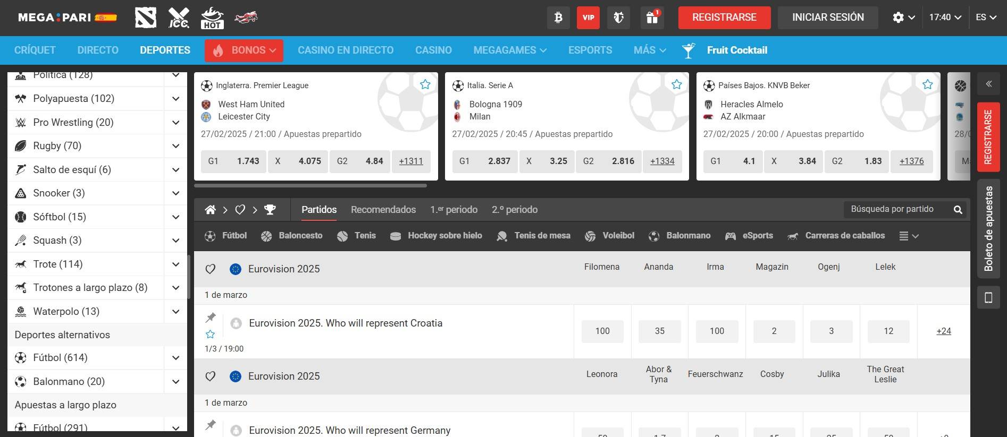The height and width of the screenshot is (437, 1007).
Task: Click the search magnifier icon
Action: (958, 210)
